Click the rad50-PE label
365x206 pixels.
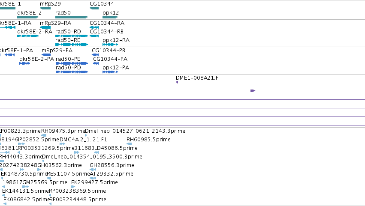[68, 59]
